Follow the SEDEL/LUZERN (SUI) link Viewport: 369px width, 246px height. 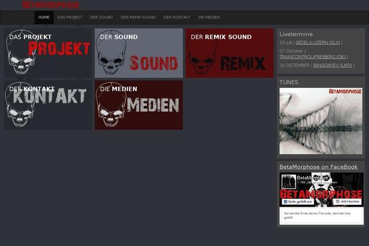tap(318, 42)
